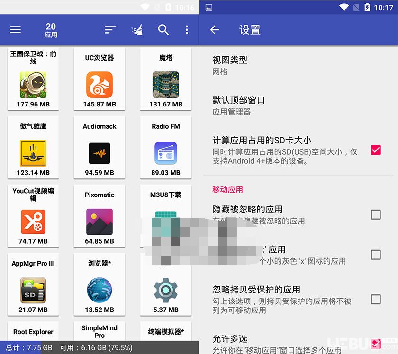Tap the 64.85 MB size label
Screen dimensions: 398x354
tap(99, 241)
